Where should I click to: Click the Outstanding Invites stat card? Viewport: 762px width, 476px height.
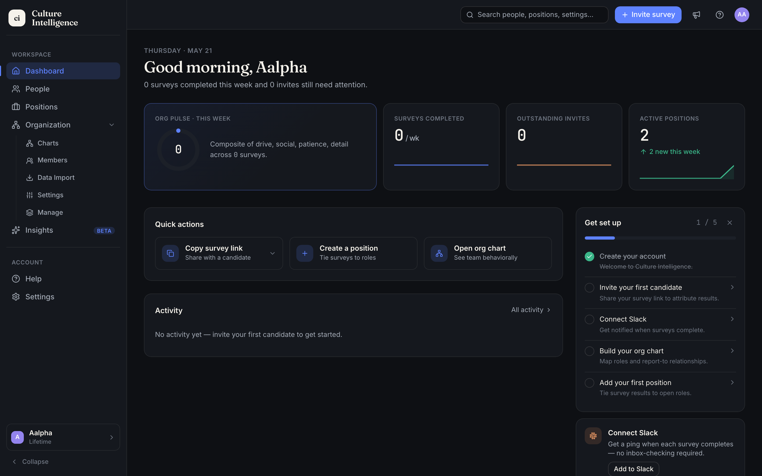click(564, 147)
